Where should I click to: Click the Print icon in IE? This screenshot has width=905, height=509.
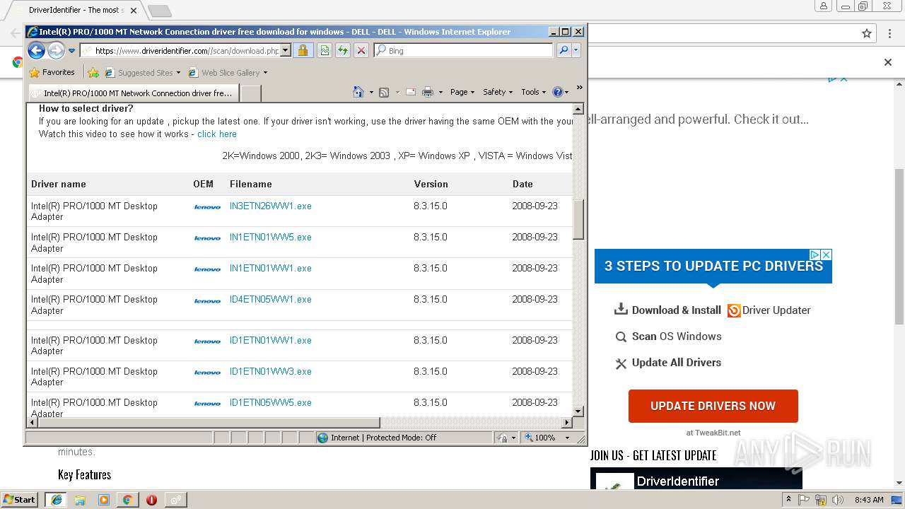click(x=427, y=92)
